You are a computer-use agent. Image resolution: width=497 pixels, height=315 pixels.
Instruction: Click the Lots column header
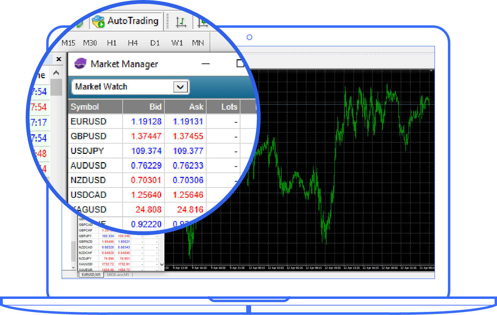click(223, 107)
